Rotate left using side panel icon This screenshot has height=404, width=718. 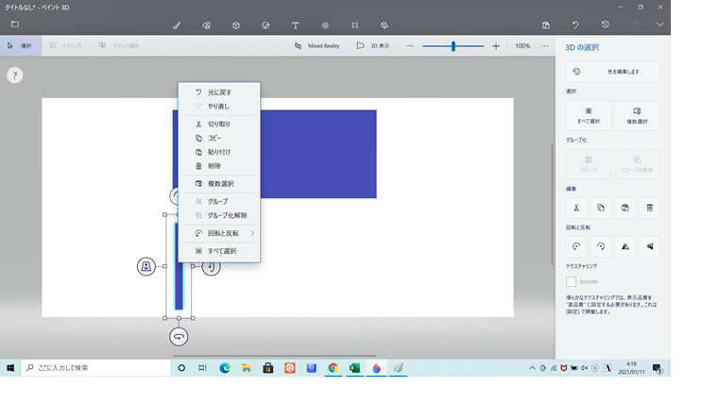[576, 246]
